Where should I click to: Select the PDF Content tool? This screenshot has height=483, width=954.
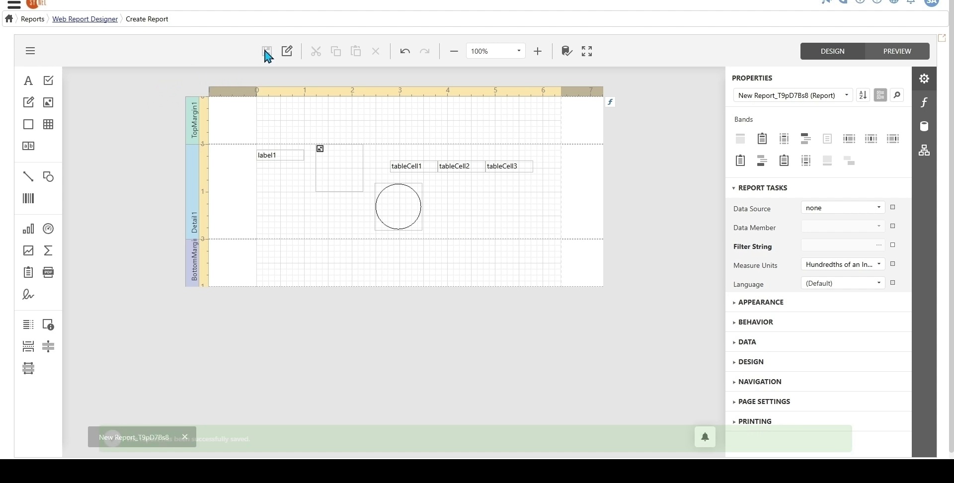(48, 272)
